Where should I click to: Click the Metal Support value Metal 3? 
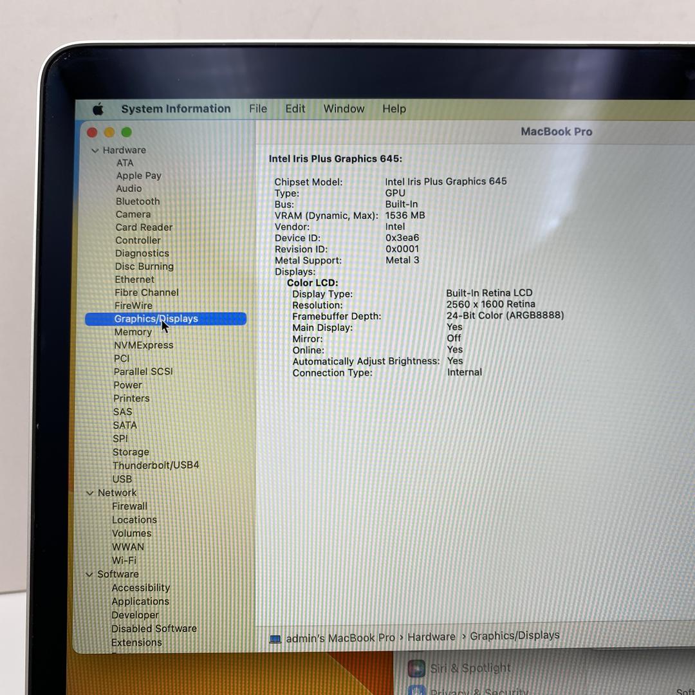click(402, 260)
